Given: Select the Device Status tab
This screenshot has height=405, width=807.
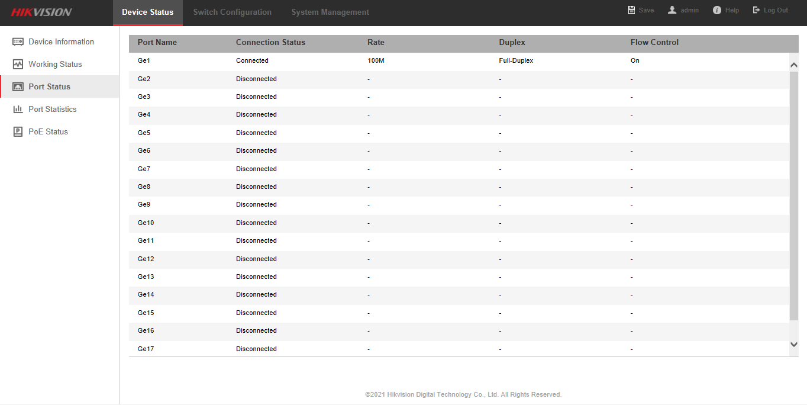Looking at the screenshot, I should tap(147, 12).
